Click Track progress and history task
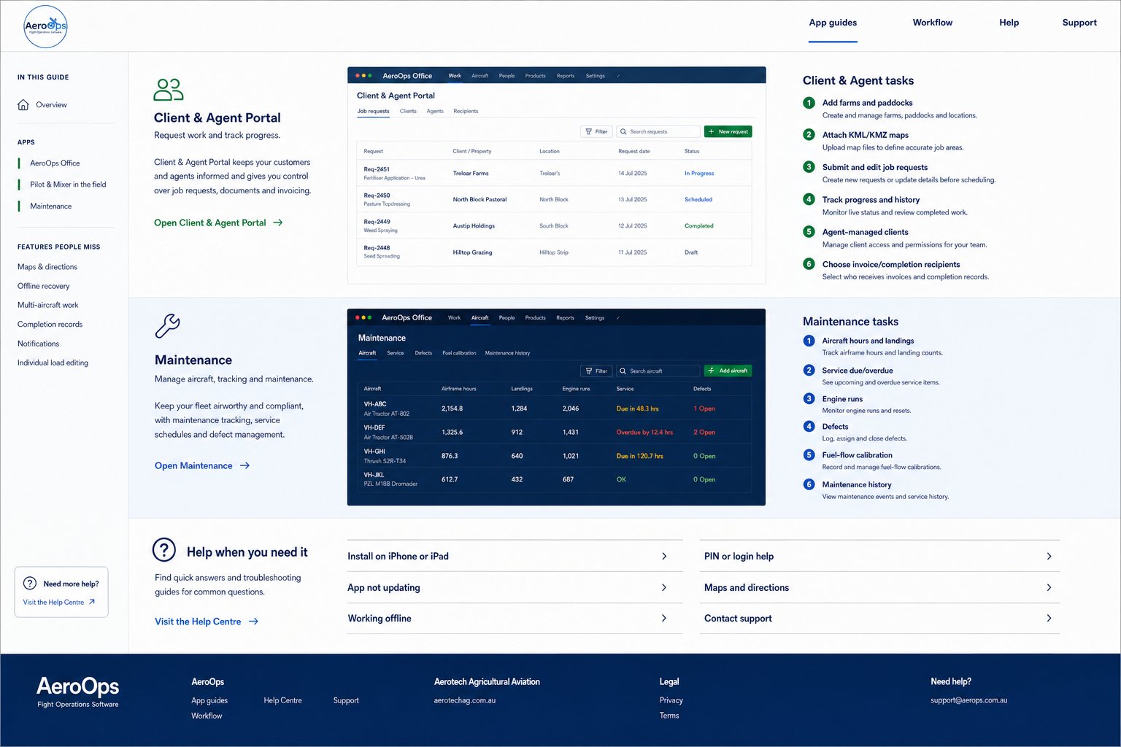The width and height of the screenshot is (1121, 747). [x=871, y=200]
